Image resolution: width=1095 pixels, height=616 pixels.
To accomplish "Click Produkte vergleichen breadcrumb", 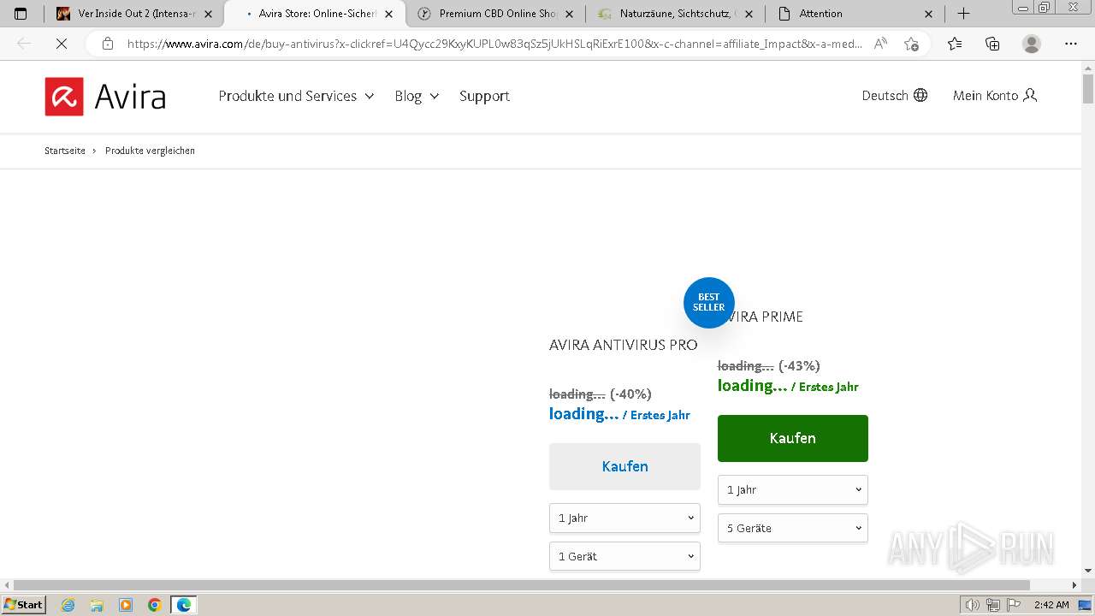I will 150,151.
